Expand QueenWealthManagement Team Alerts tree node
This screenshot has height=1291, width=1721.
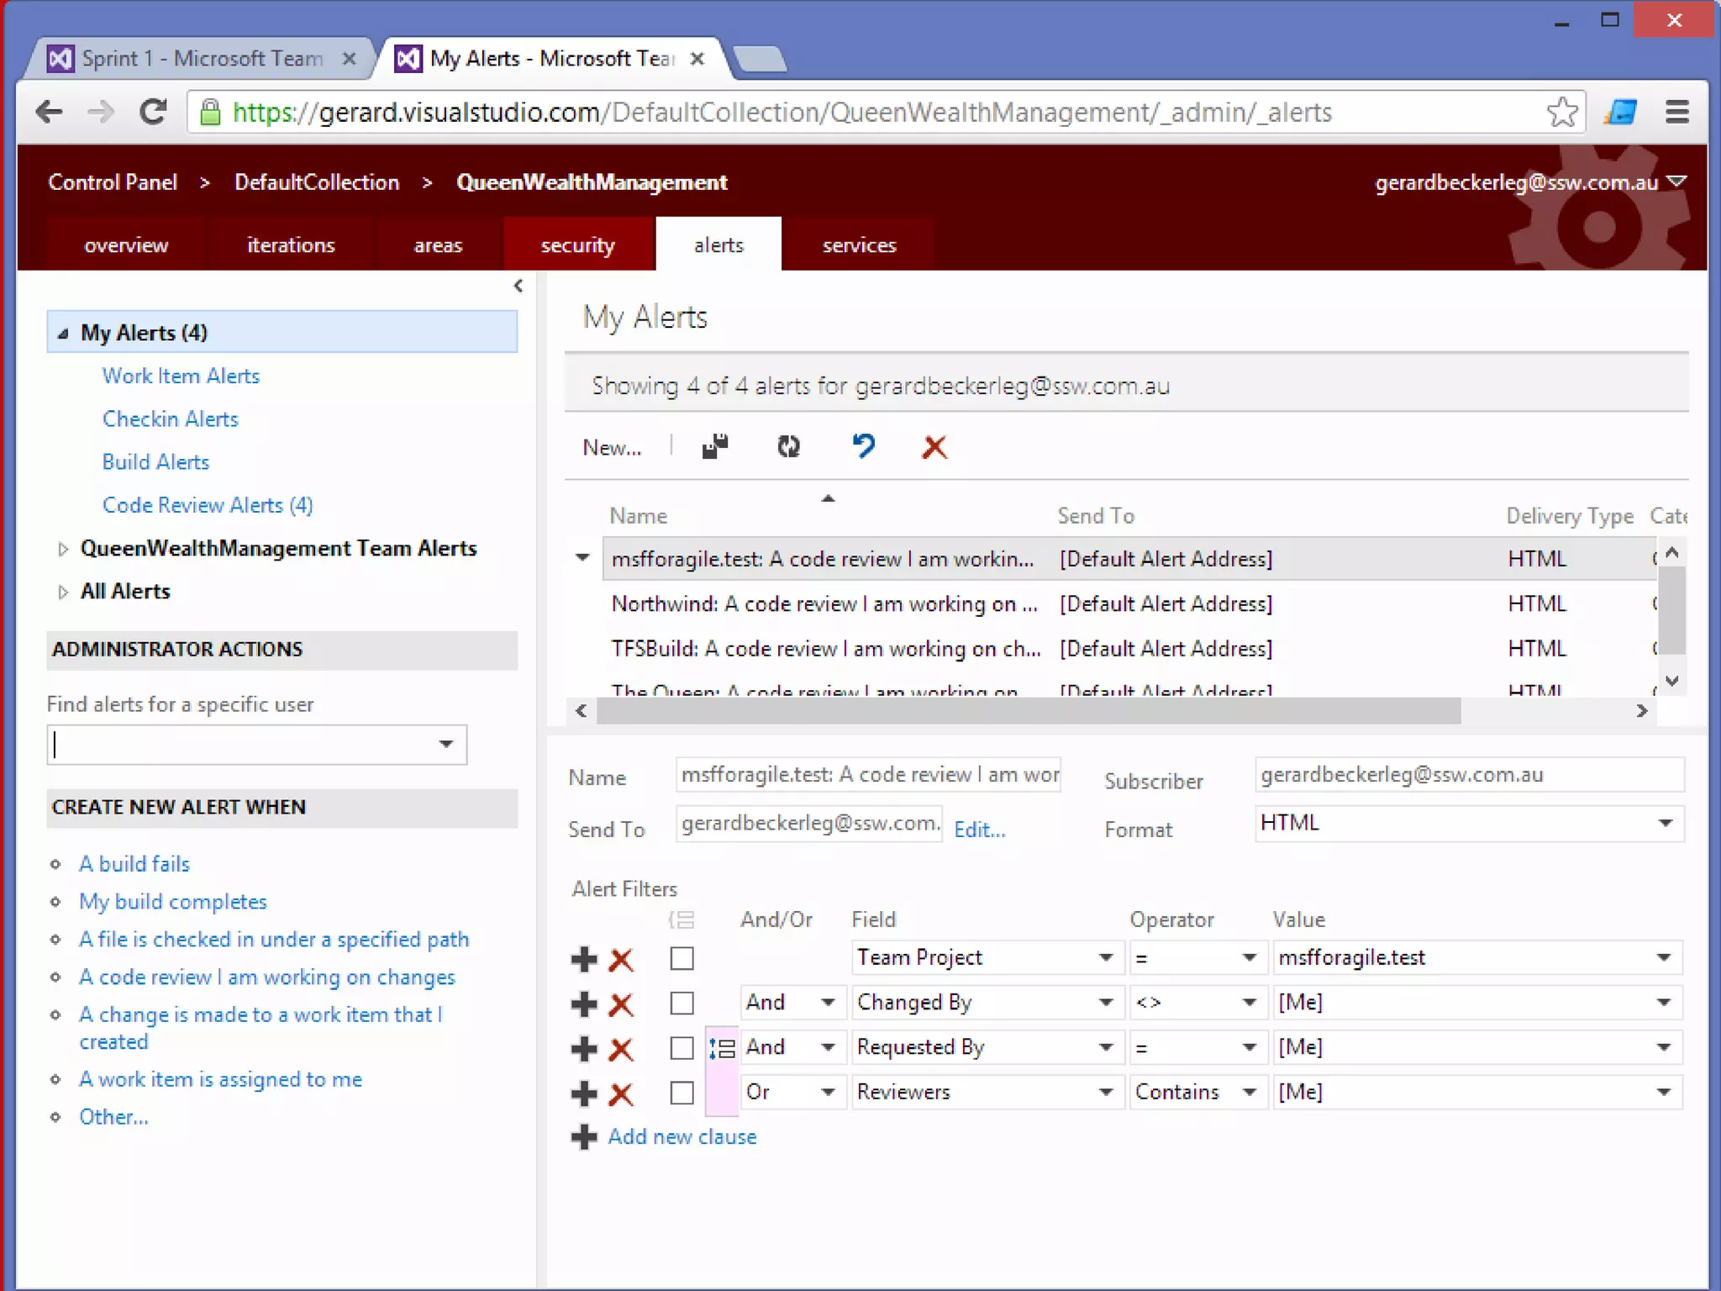click(63, 549)
